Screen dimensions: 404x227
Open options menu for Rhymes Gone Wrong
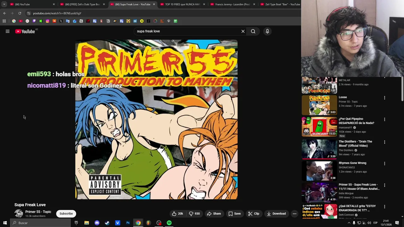pos(384,164)
